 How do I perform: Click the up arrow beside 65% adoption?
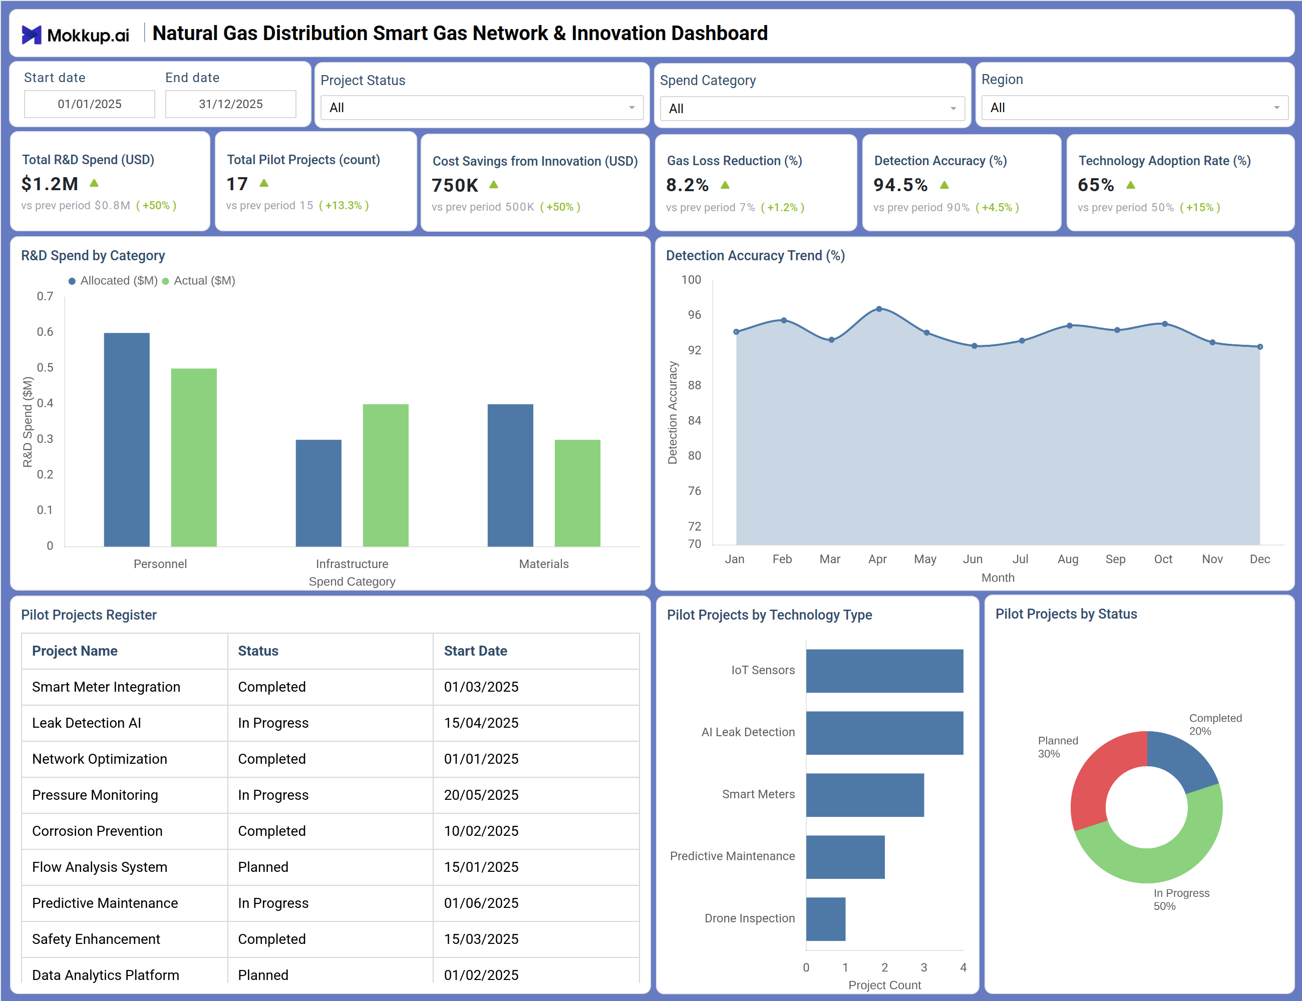pyautogui.click(x=1130, y=185)
